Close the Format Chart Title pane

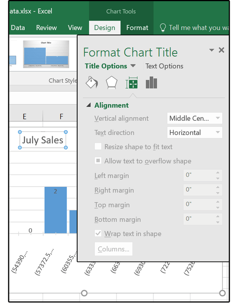(x=222, y=50)
